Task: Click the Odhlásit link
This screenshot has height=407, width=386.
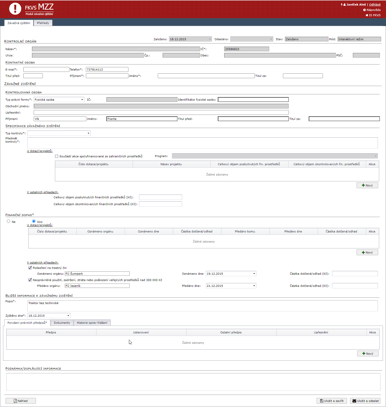Action: tap(375, 5)
